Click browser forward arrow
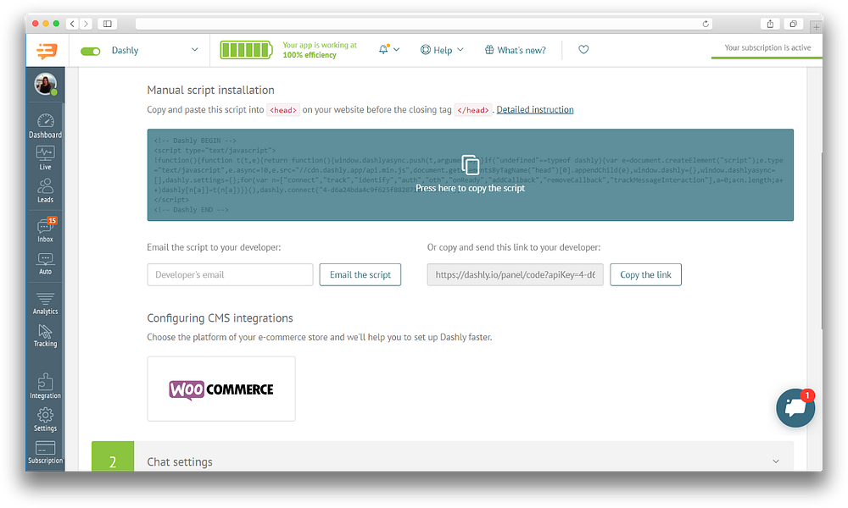The width and height of the screenshot is (848, 508). click(86, 24)
